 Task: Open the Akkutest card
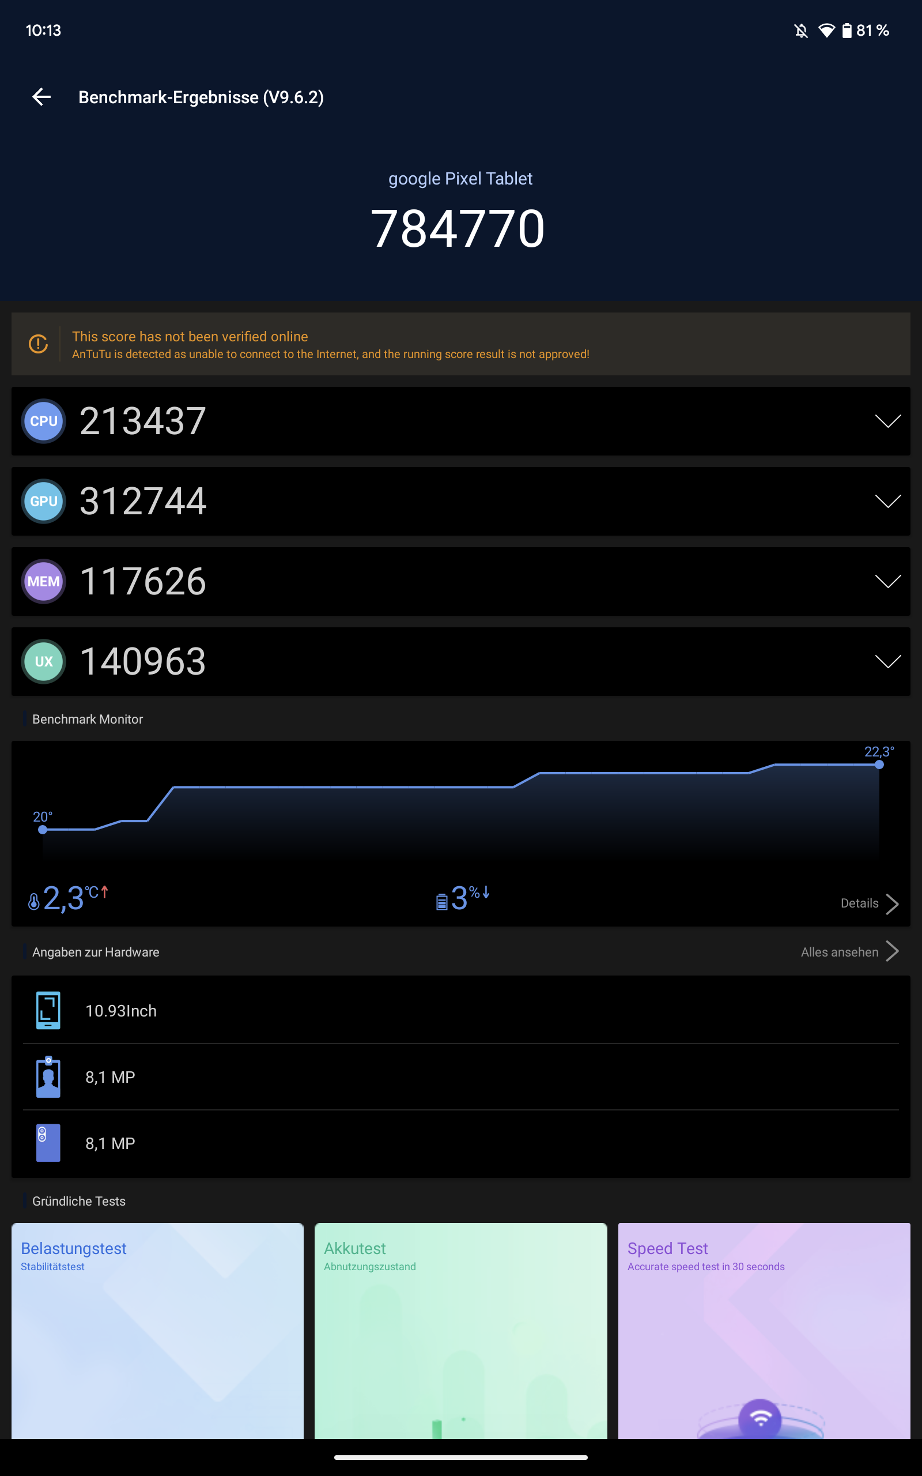click(x=461, y=1331)
